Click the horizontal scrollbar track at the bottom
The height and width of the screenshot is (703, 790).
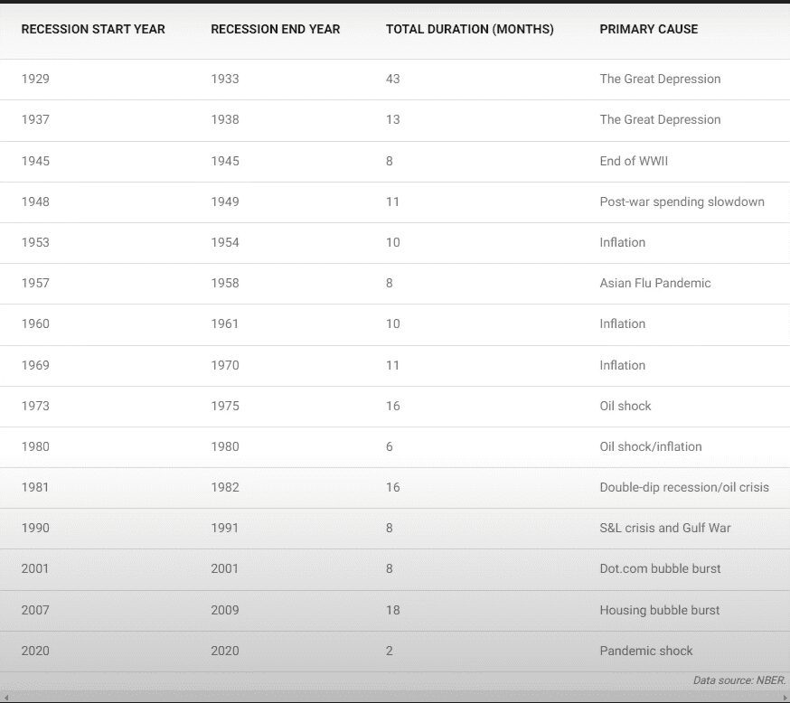395,697
